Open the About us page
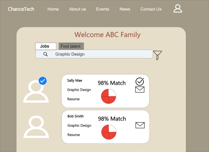Image resolution: width=209 pixels, height=152 pixels. [x=77, y=9]
